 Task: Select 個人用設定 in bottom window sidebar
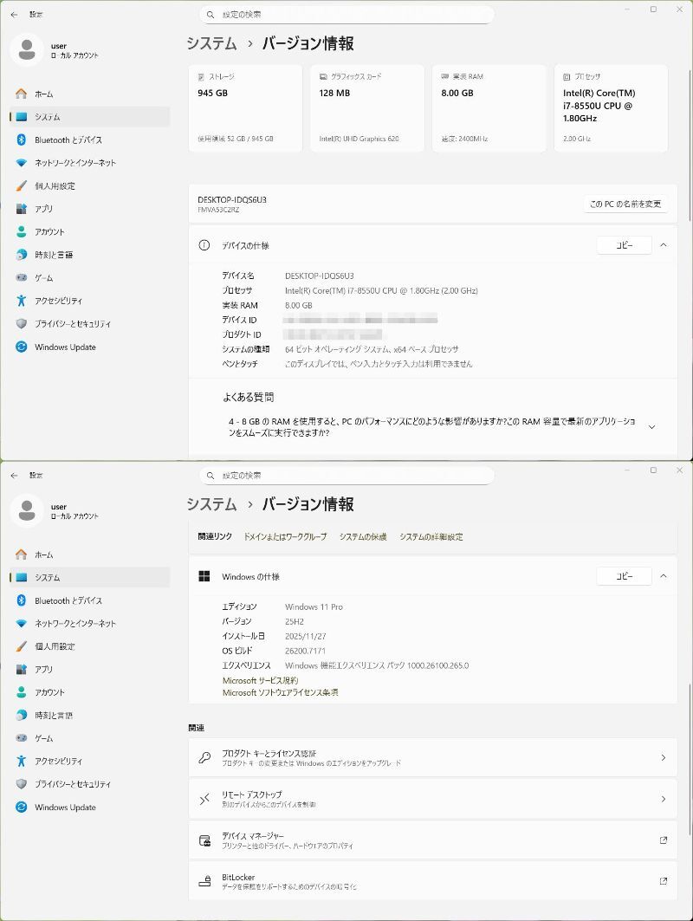click(90, 646)
